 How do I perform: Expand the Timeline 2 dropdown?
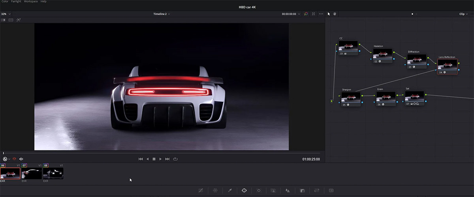coord(162,14)
